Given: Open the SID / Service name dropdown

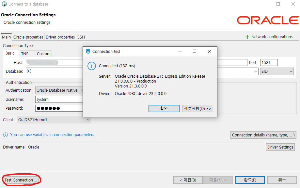Looking at the screenshot, I should (276, 71).
